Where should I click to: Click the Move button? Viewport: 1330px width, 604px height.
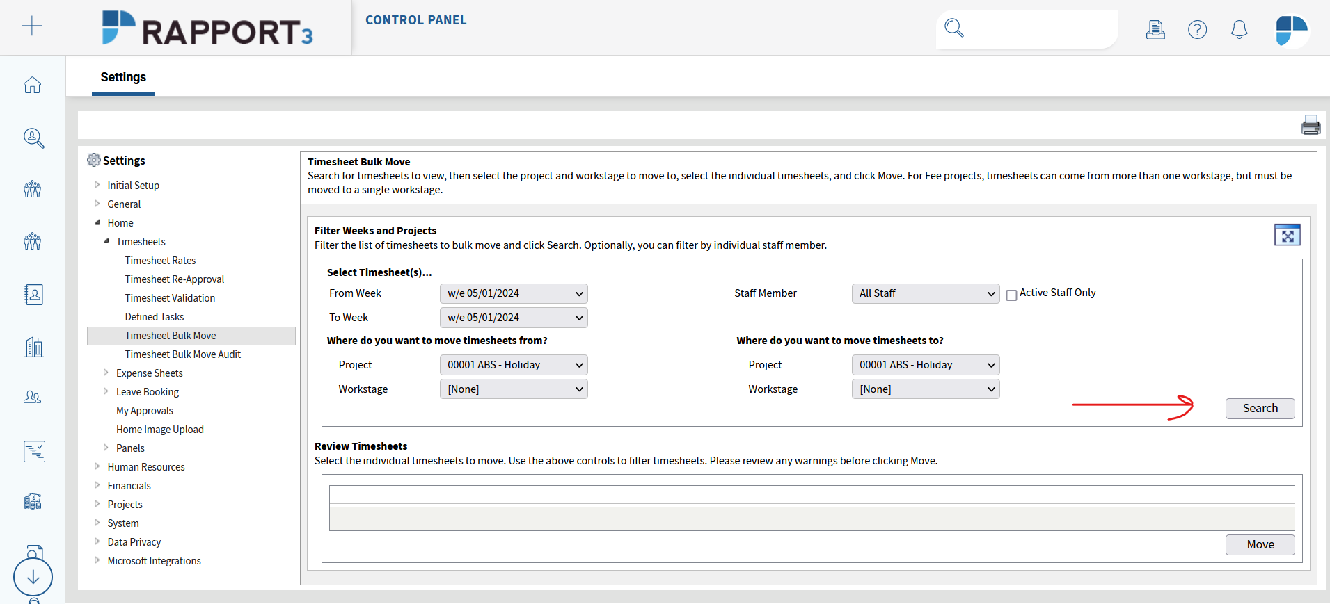coord(1260,545)
